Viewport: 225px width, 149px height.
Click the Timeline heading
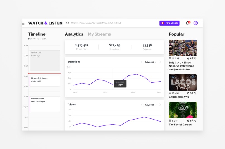coord(37,34)
